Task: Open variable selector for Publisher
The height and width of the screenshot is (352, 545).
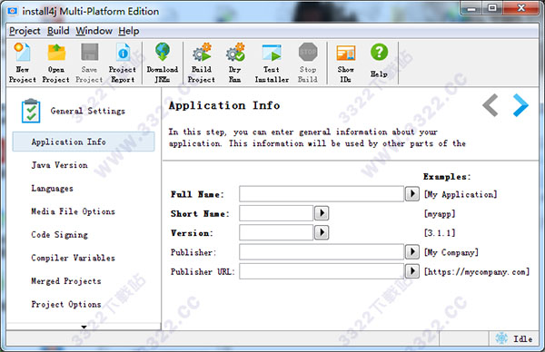Action: pos(412,252)
